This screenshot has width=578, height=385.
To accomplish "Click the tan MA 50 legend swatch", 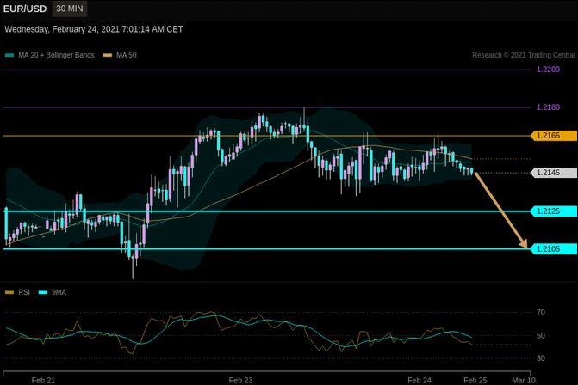I will [108, 55].
